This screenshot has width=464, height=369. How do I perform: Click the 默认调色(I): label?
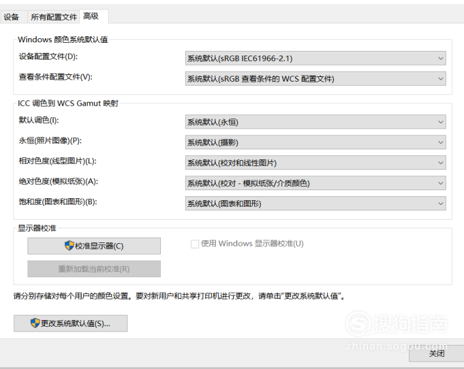[39, 120]
